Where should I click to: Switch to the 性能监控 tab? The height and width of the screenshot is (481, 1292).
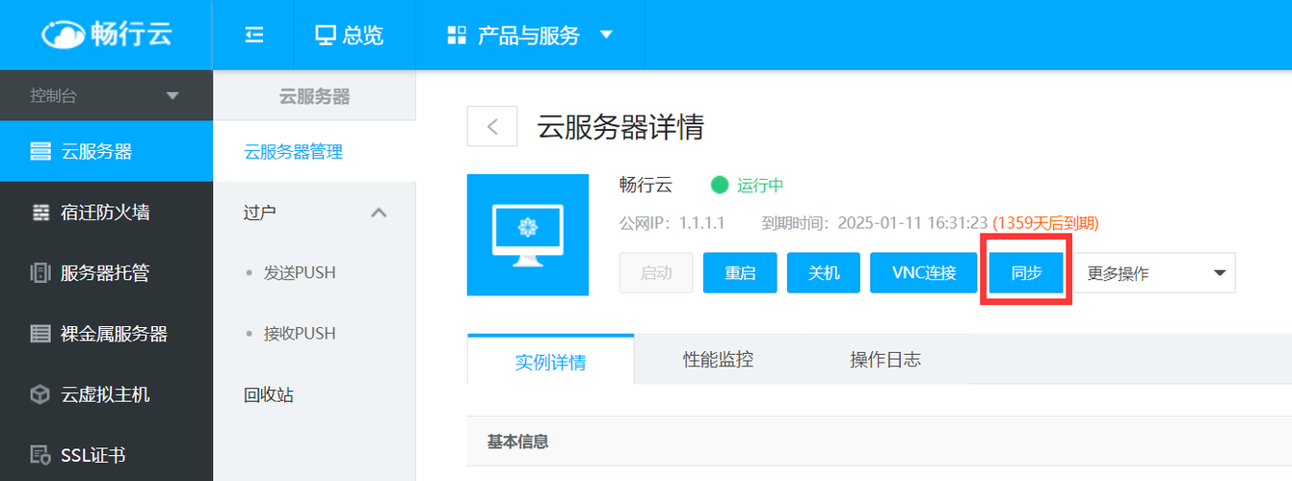click(x=718, y=360)
